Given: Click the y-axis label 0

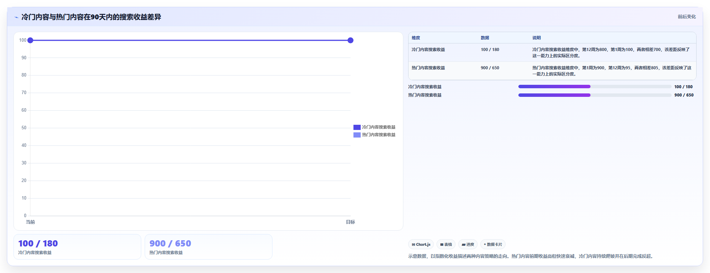Looking at the screenshot, I should (25, 216).
